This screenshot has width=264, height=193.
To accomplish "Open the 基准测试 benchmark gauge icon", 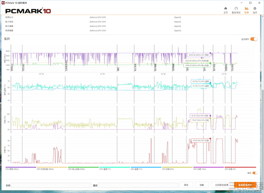I will tap(236, 10).
